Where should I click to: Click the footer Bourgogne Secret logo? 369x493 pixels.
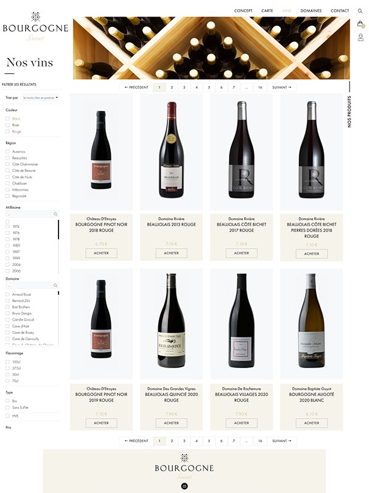pyautogui.click(x=184, y=467)
